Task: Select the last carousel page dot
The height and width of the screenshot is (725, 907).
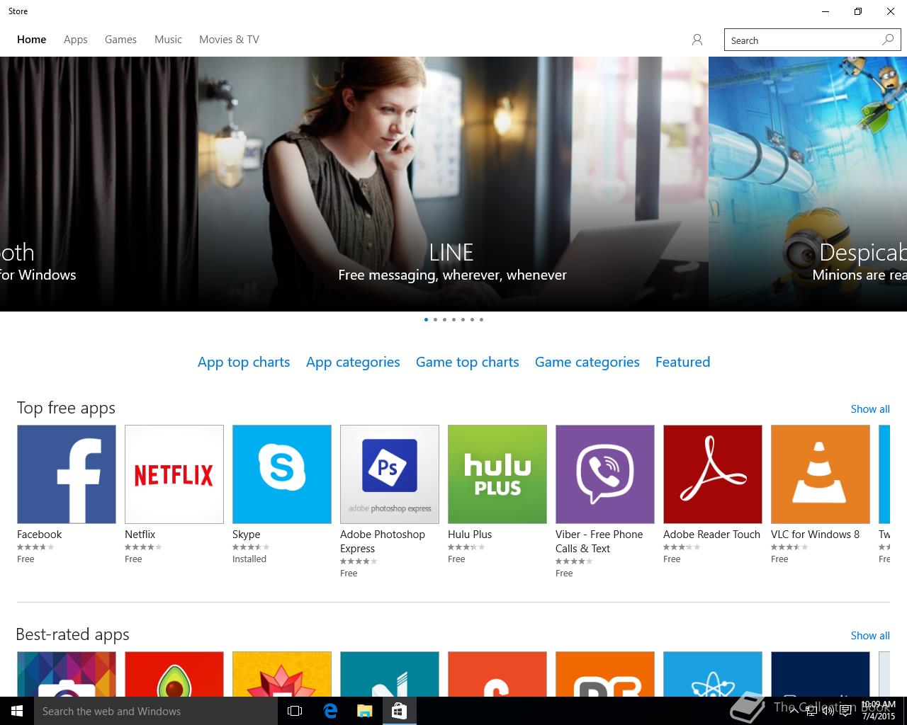Action: pyautogui.click(x=481, y=319)
